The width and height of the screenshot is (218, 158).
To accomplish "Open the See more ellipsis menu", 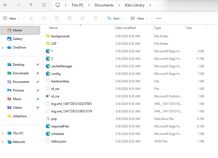I will click(158, 18).
